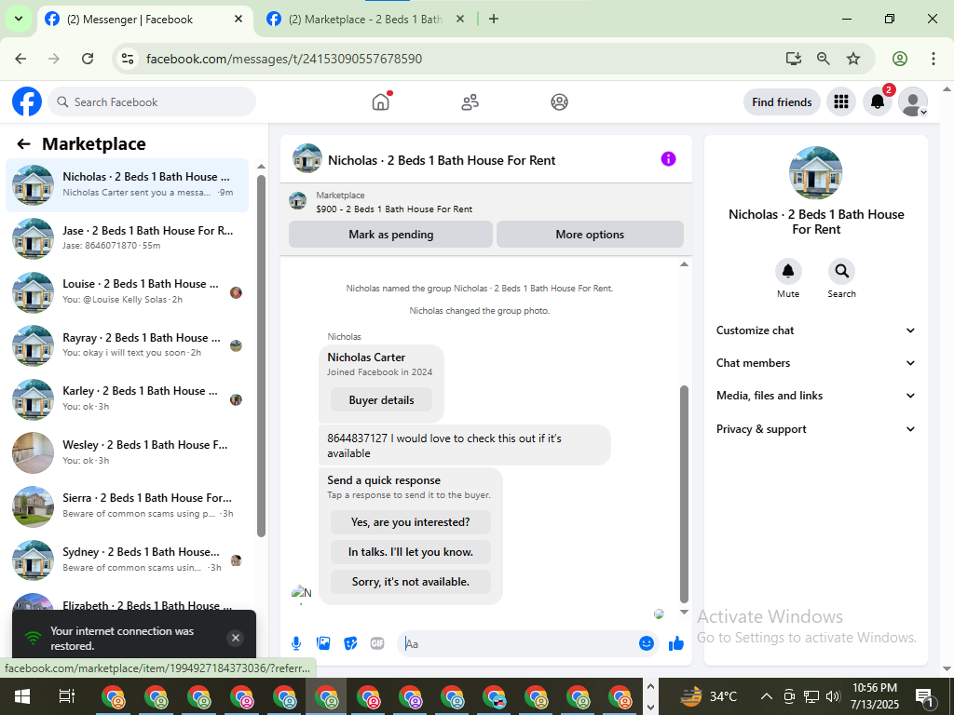
Task: Open the Friends icon in top navigation
Action: [x=470, y=102]
